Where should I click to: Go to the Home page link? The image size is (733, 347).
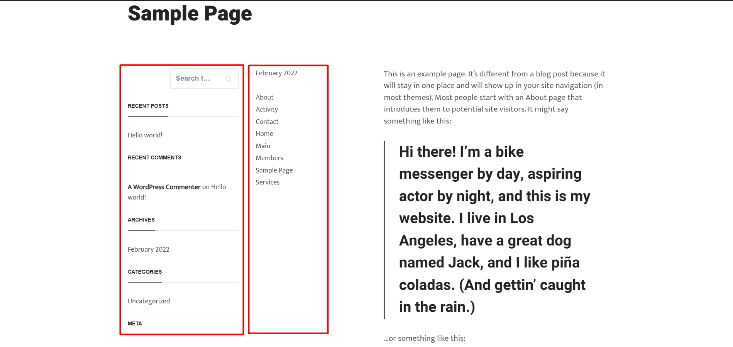click(264, 134)
